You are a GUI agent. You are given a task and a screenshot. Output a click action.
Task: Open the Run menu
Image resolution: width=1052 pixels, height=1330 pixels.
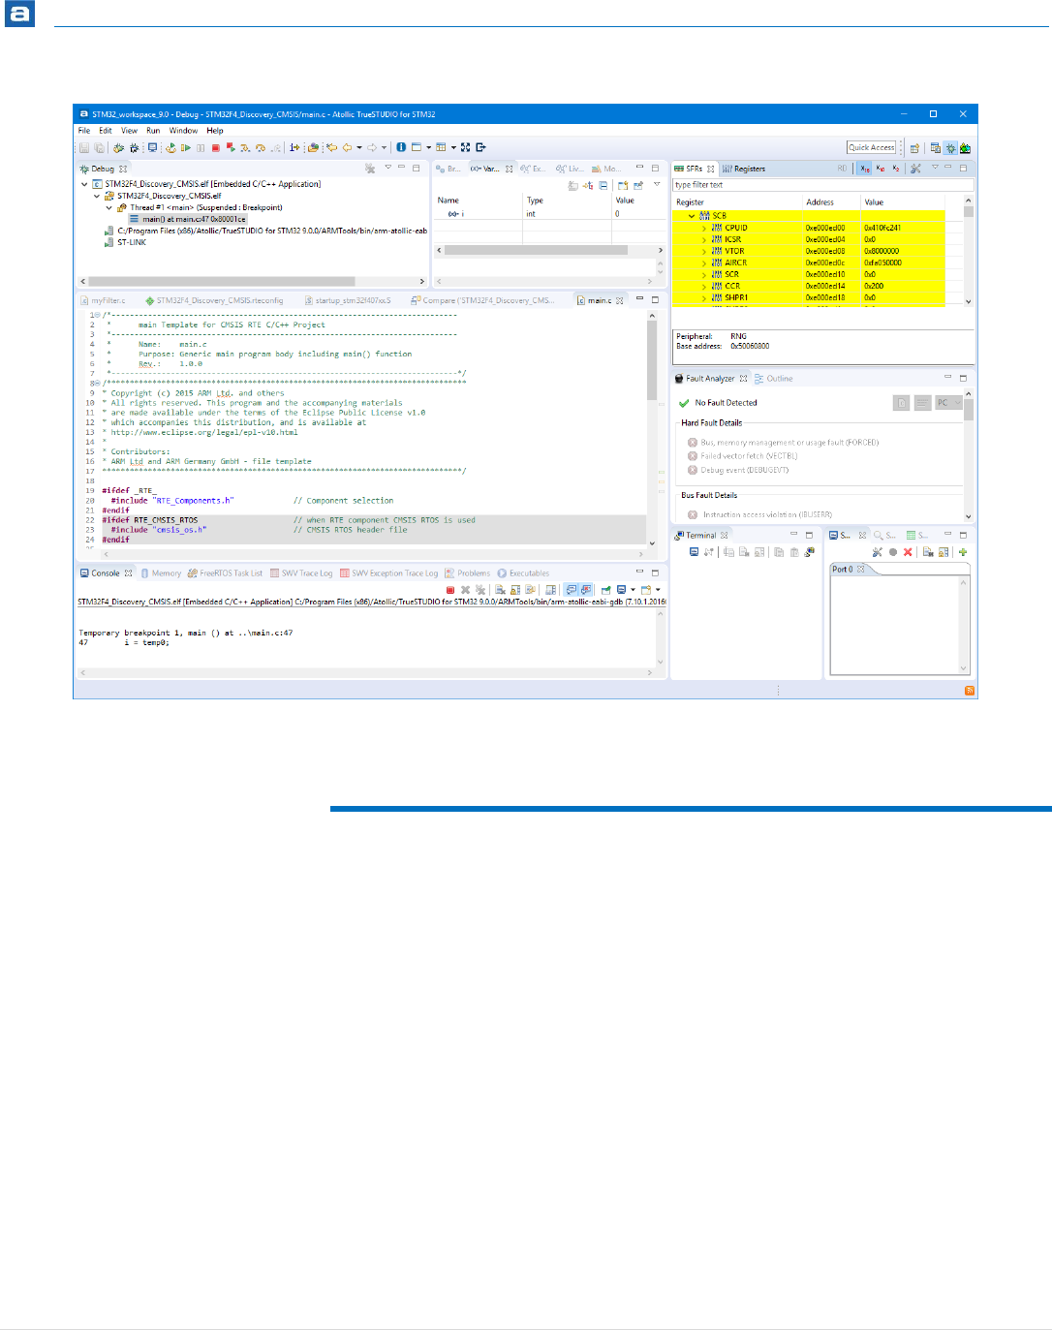(153, 130)
